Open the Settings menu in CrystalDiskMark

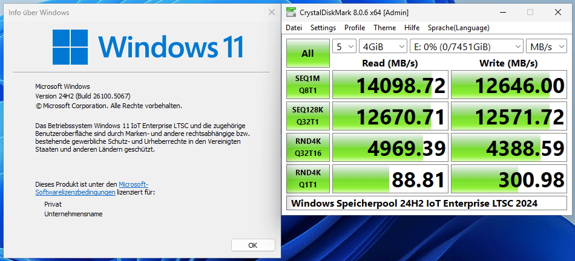tap(323, 28)
